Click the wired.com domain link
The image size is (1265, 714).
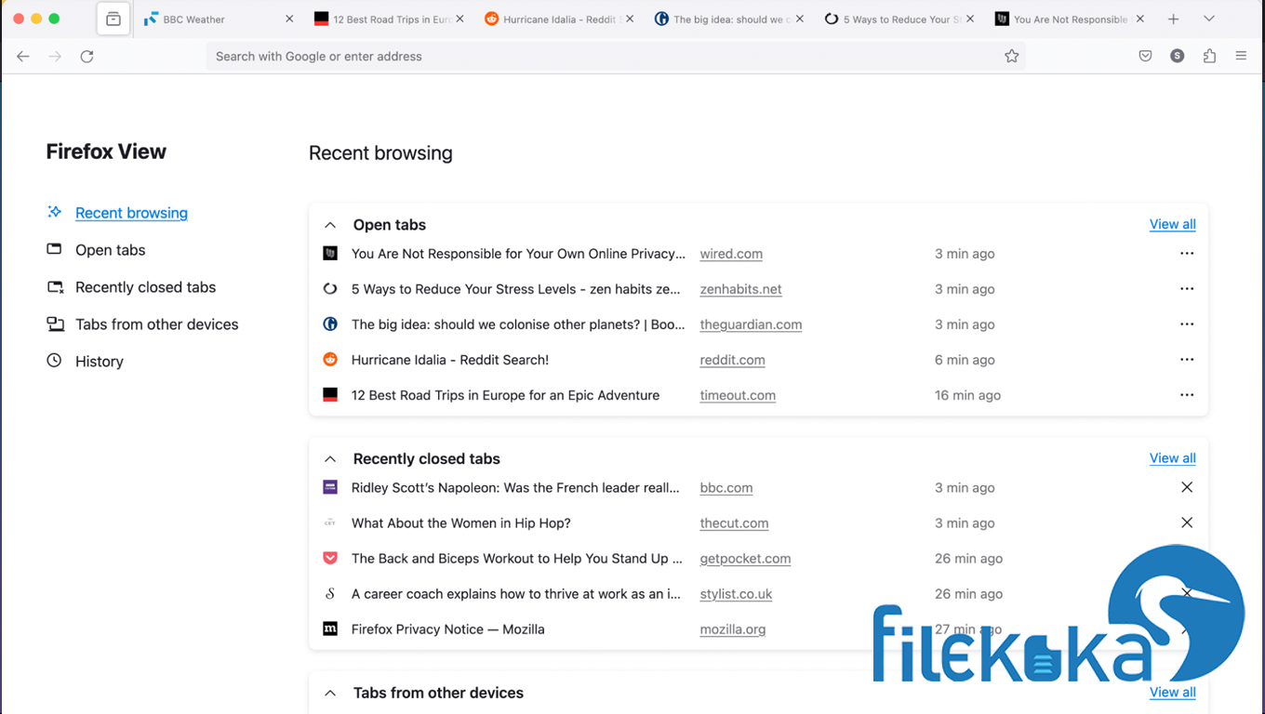point(731,254)
